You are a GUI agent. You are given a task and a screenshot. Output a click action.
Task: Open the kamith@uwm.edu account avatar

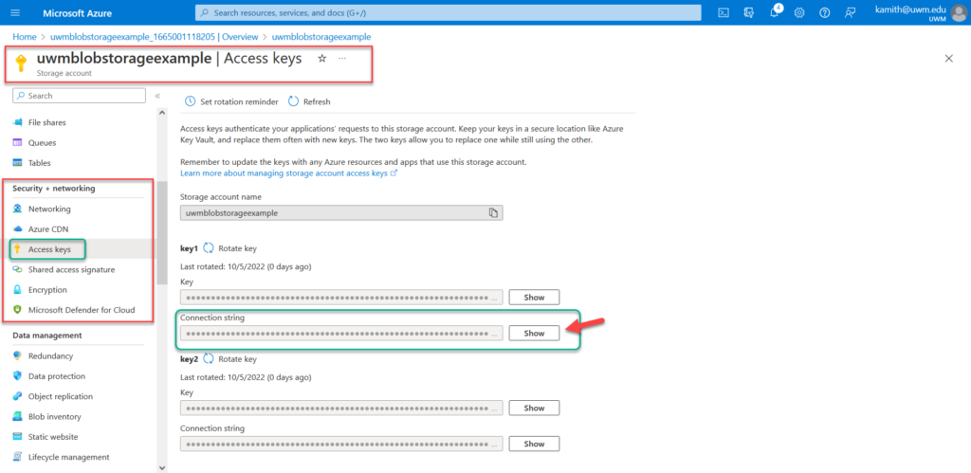pyautogui.click(x=958, y=12)
